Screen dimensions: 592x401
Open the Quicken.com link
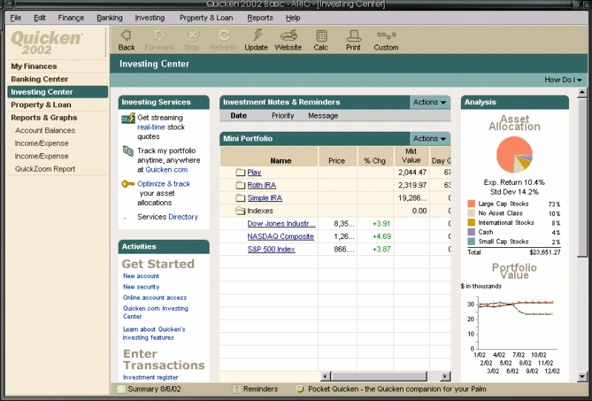click(167, 169)
